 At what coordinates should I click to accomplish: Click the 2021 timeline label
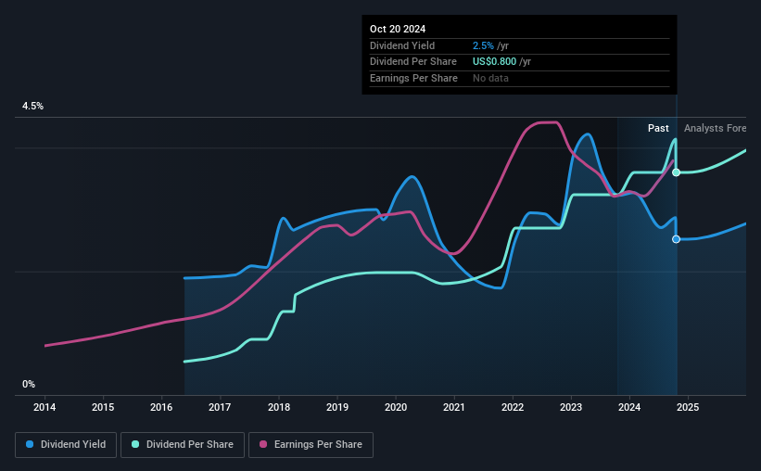pos(454,407)
